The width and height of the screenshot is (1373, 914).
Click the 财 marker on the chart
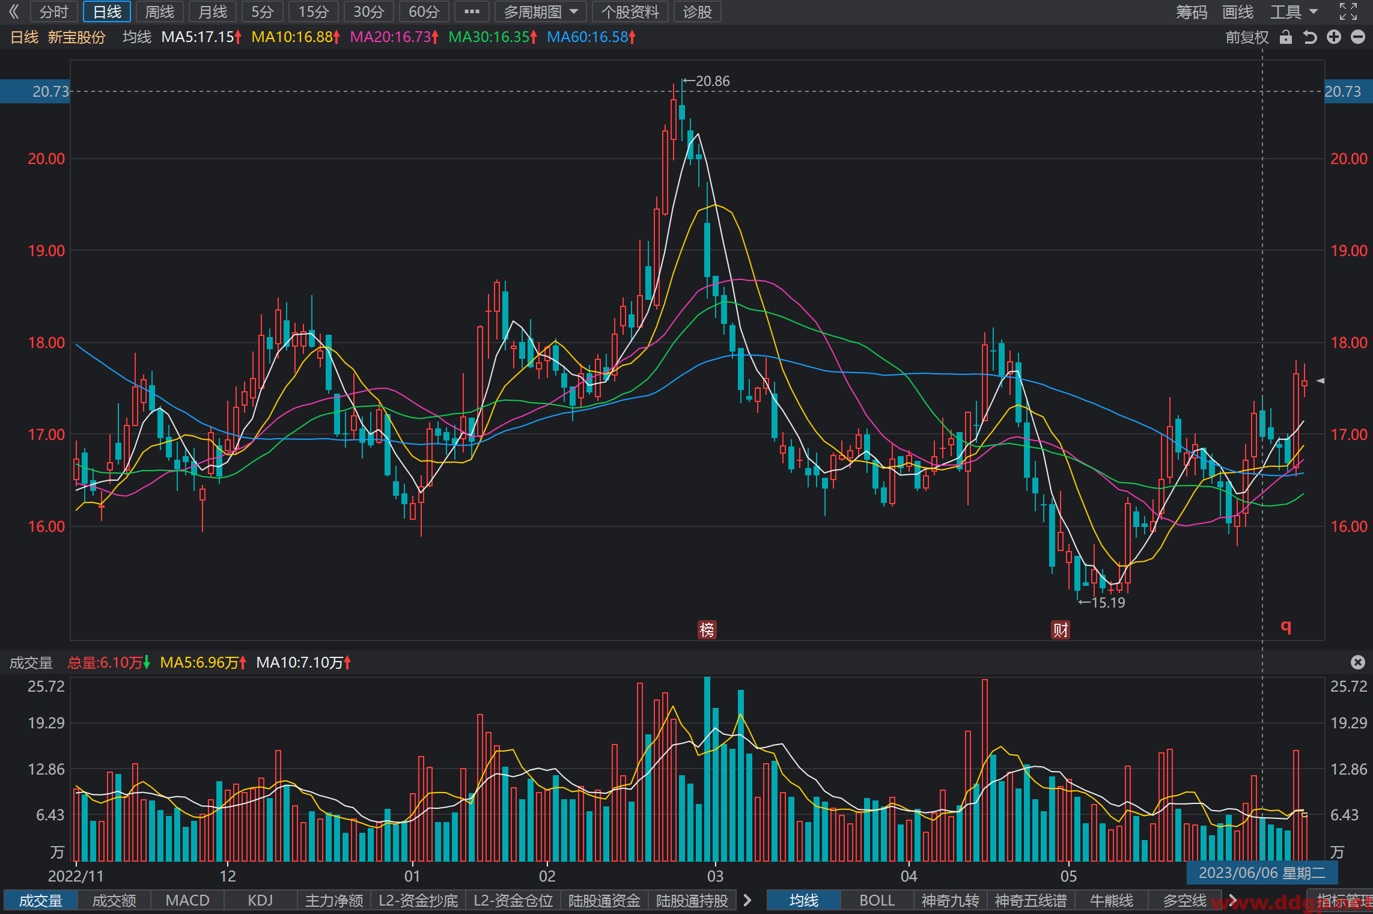[x=1061, y=629]
